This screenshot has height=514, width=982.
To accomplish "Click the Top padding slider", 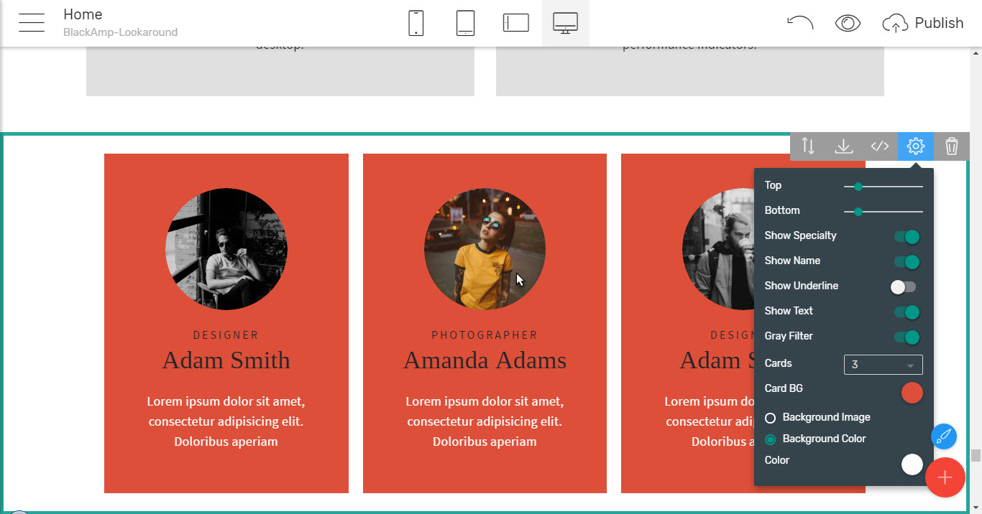I will [883, 187].
